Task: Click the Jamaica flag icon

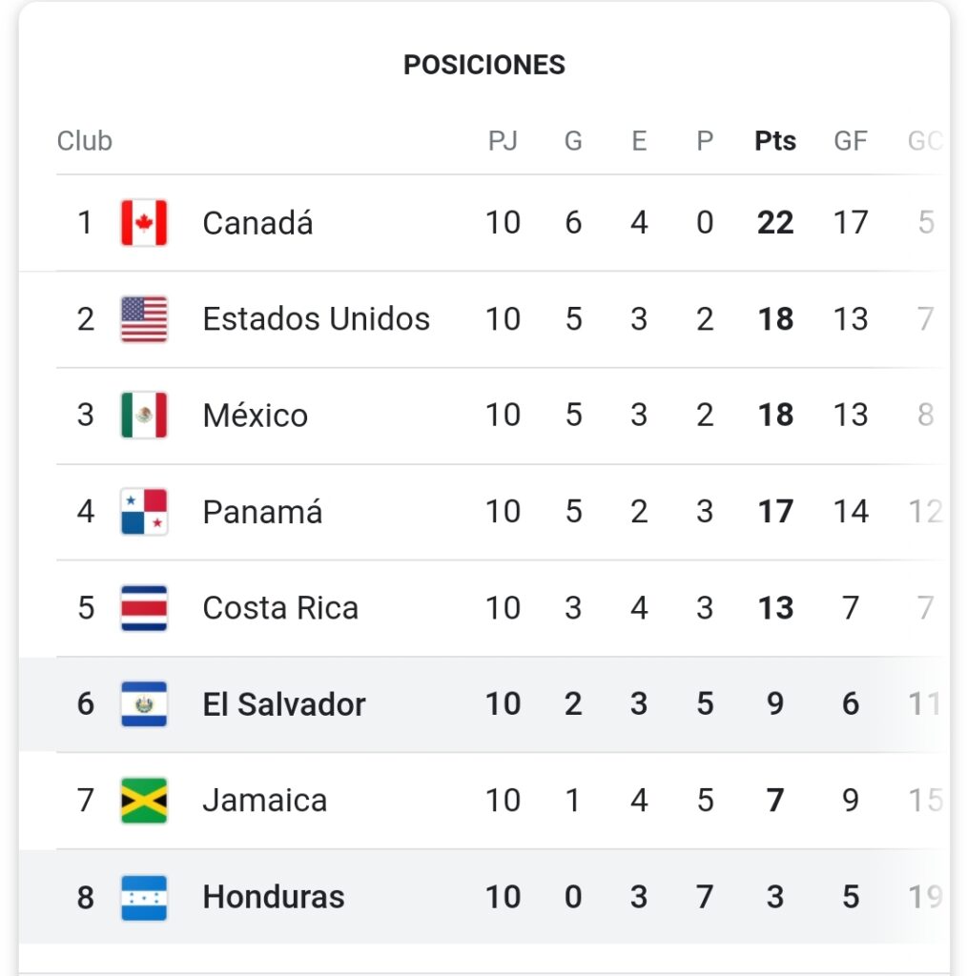Action: pos(144,801)
